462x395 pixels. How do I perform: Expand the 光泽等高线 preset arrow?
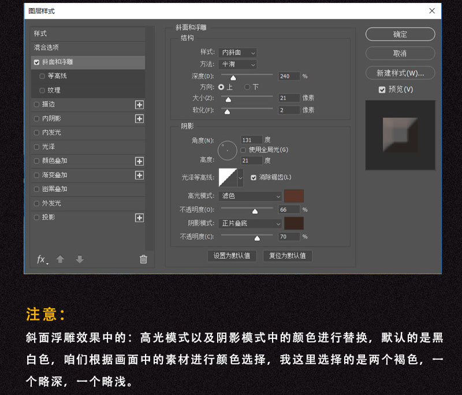[240, 178]
